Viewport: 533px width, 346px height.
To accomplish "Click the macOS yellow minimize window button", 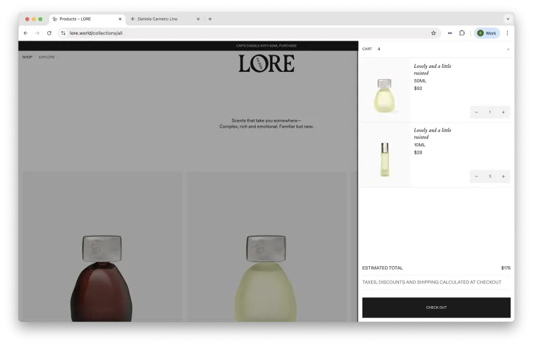I will [x=34, y=19].
